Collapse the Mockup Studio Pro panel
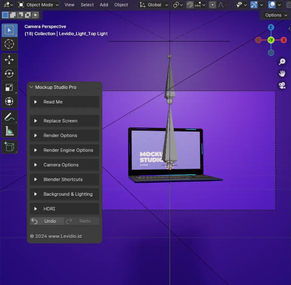The image size is (291, 285). (x=31, y=87)
